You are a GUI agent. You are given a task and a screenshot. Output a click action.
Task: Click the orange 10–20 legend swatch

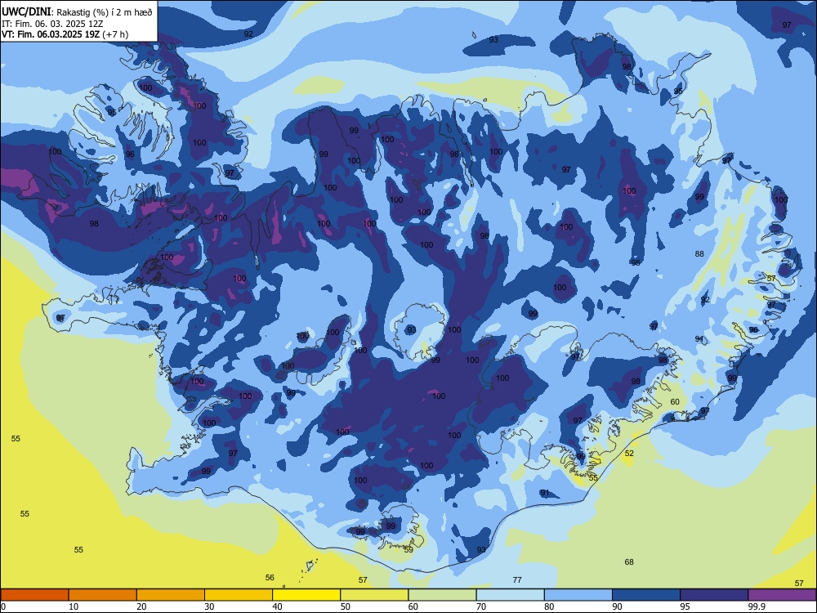pyautogui.click(x=103, y=595)
